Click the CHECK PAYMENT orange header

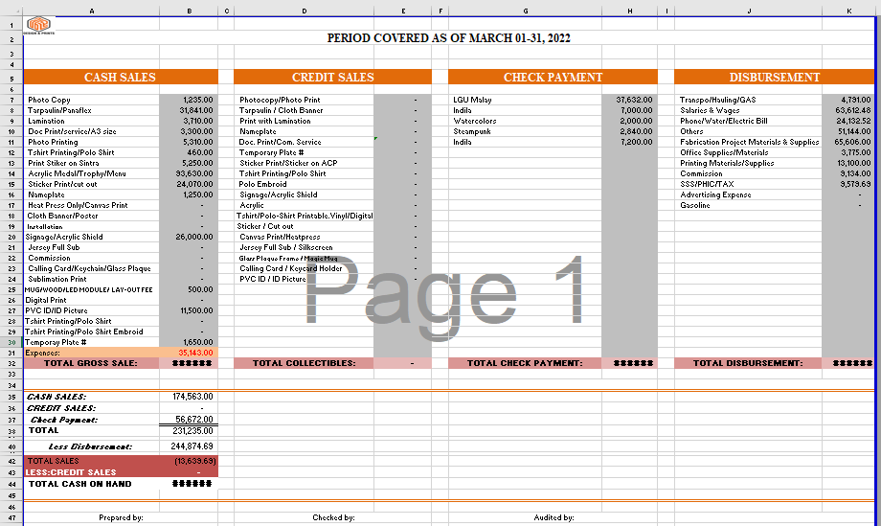553,77
